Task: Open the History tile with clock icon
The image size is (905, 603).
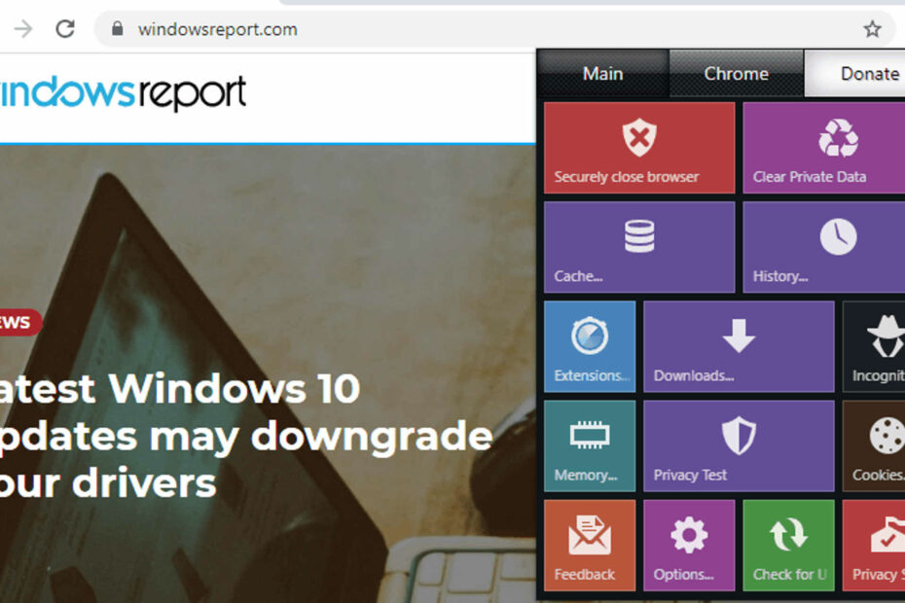Action: (x=823, y=247)
